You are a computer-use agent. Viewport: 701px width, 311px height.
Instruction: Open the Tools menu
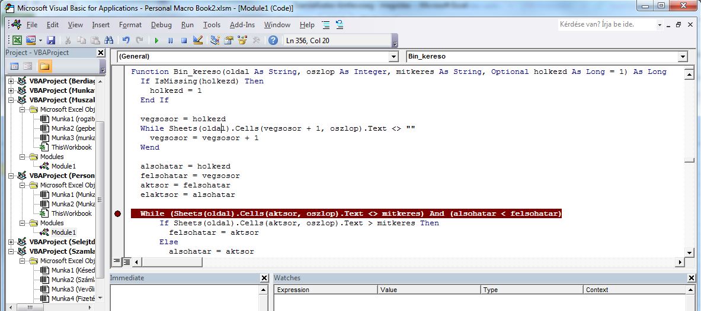point(212,25)
